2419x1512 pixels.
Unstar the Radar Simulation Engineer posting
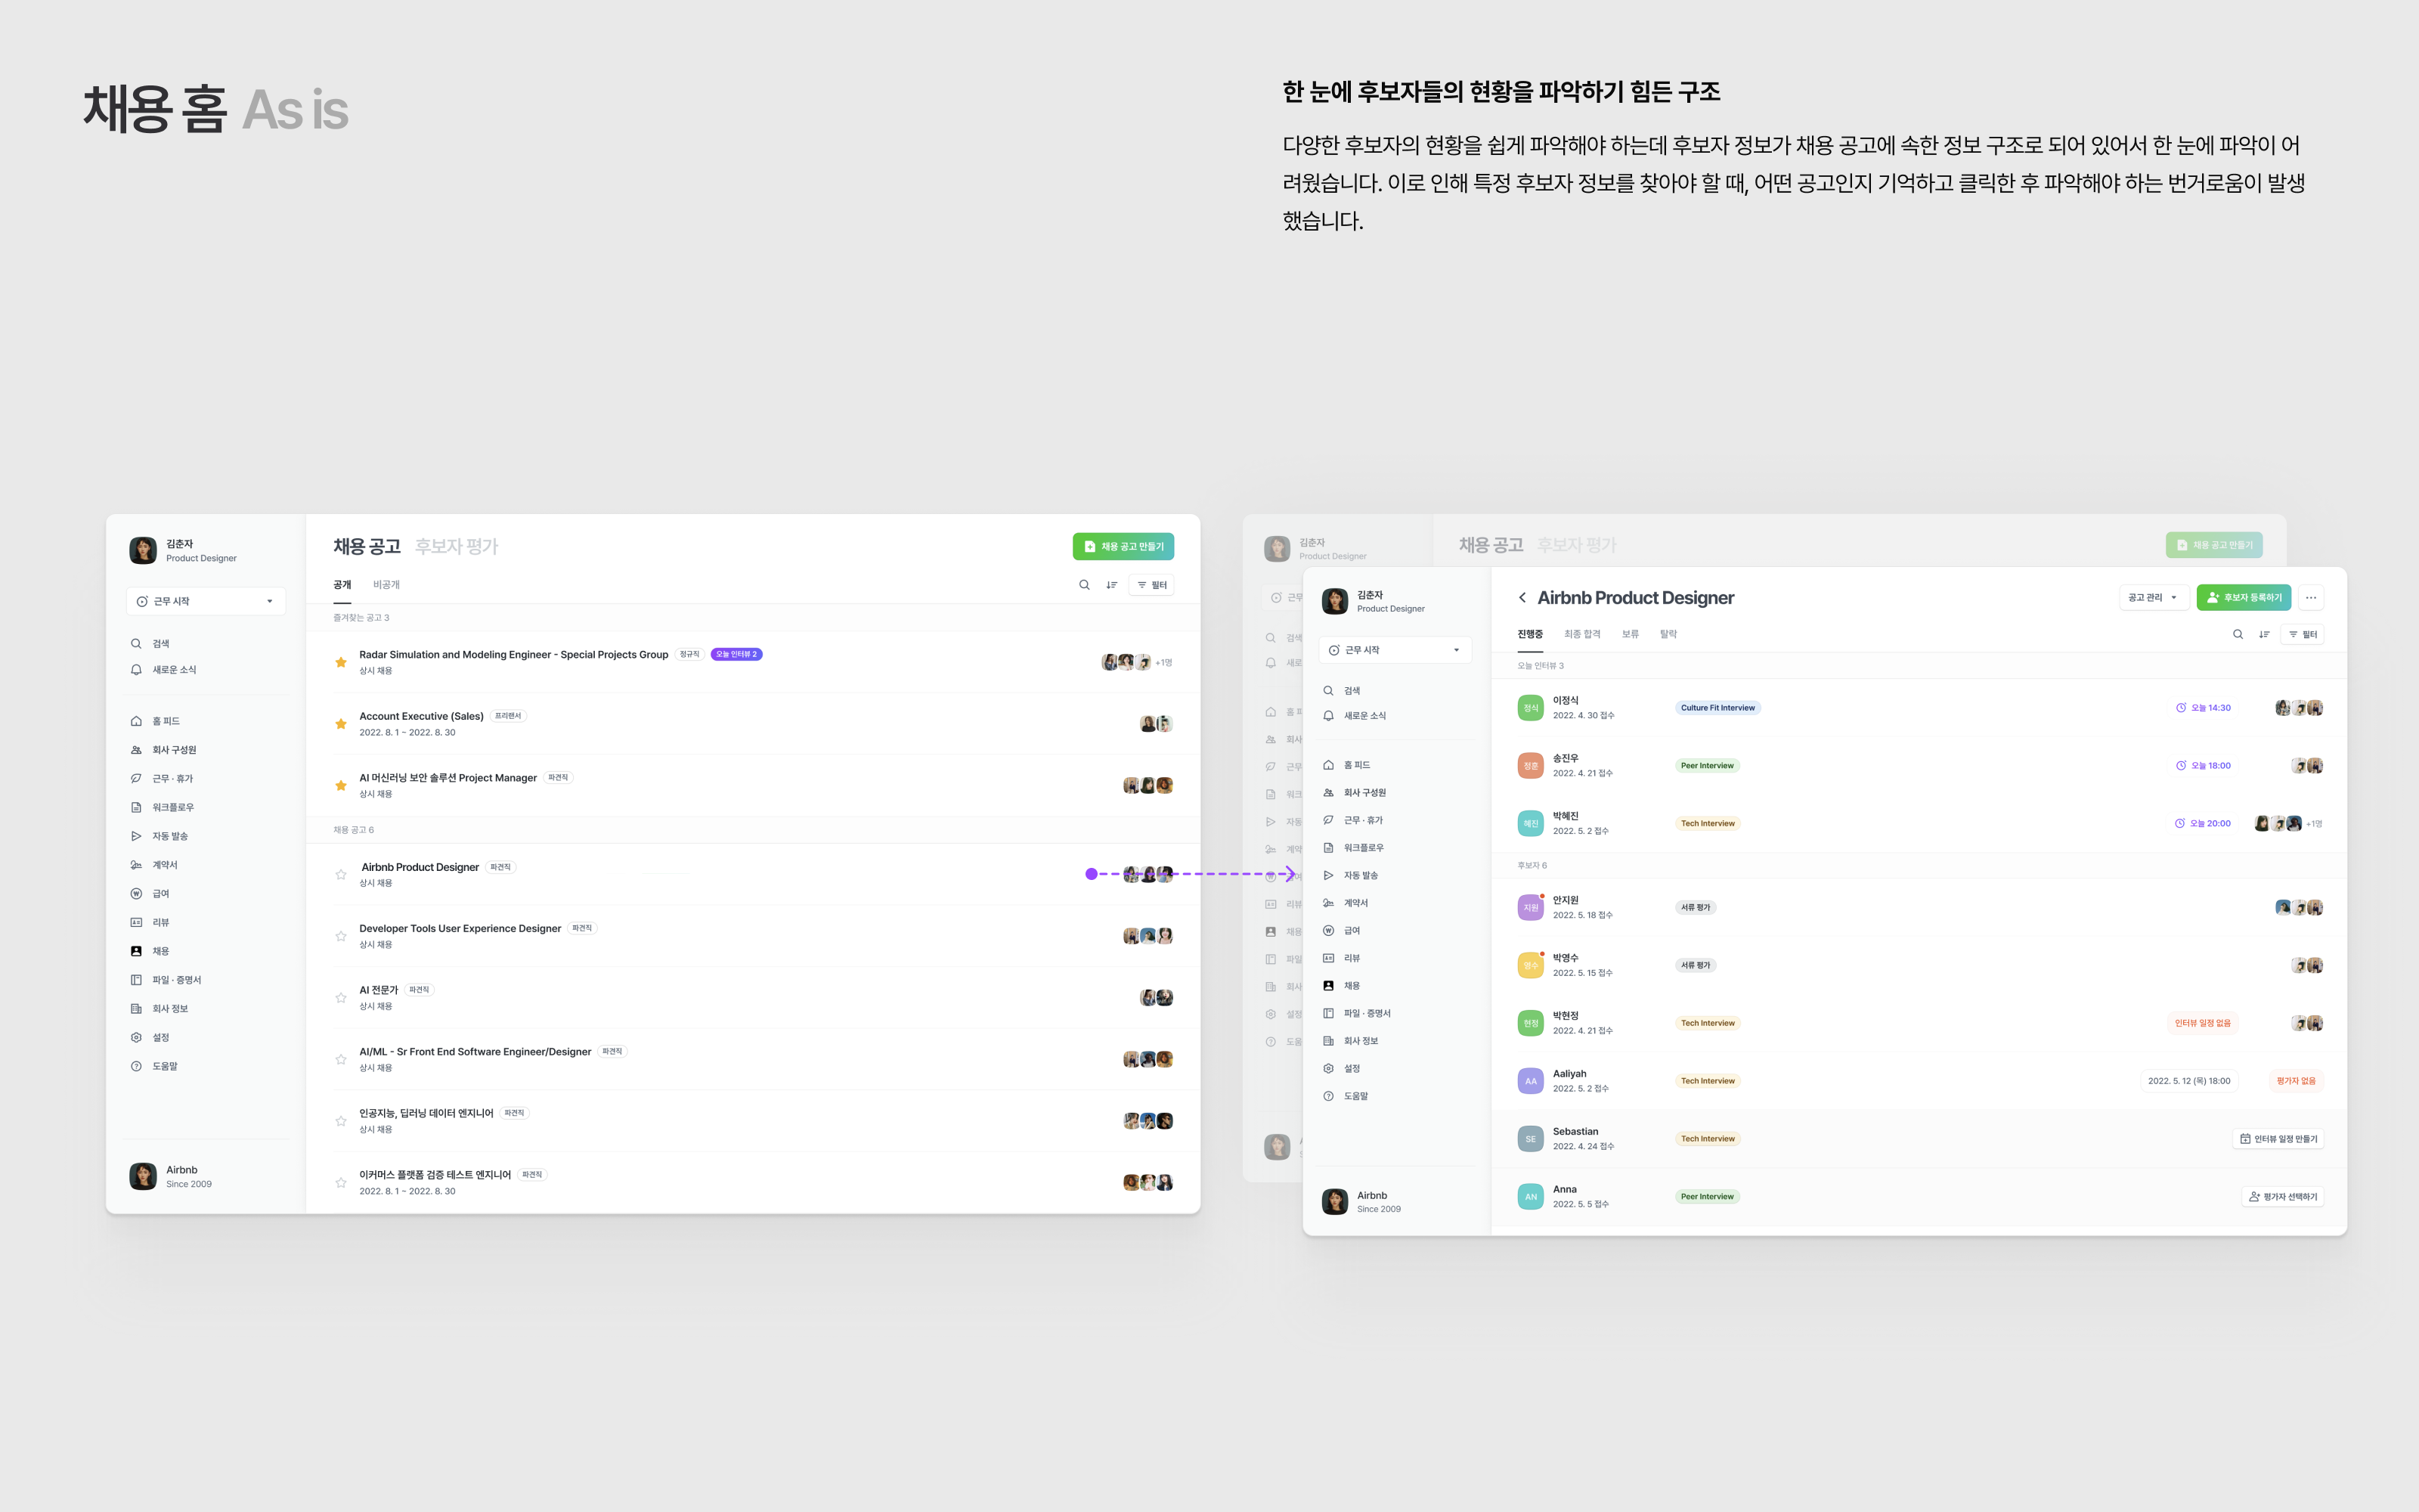tap(341, 662)
